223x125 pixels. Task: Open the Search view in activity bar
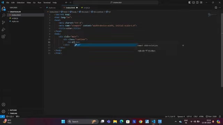click(3, 15)
